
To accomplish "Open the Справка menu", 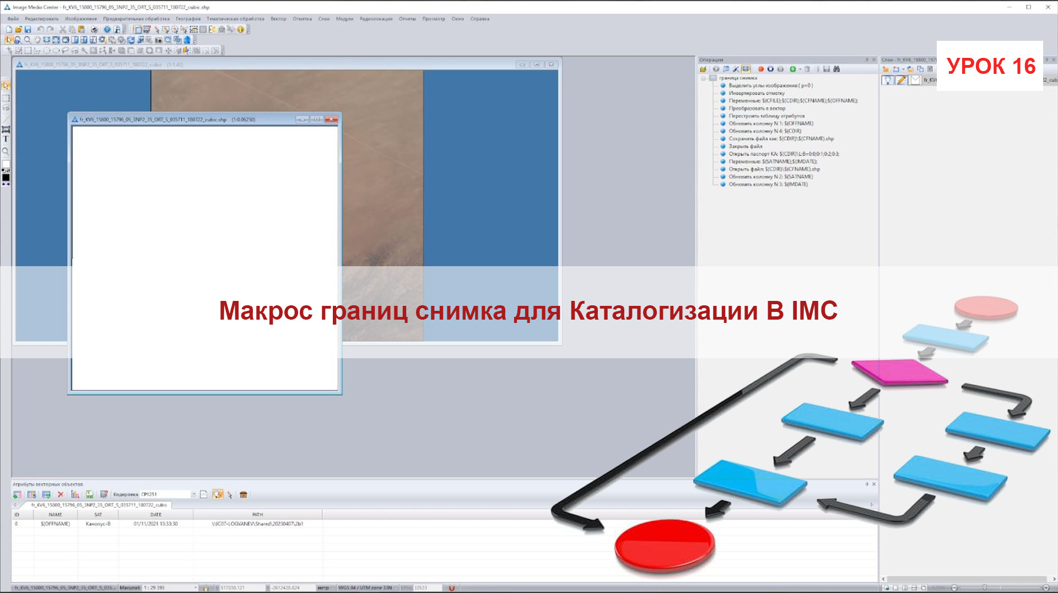I will (480, 19).
